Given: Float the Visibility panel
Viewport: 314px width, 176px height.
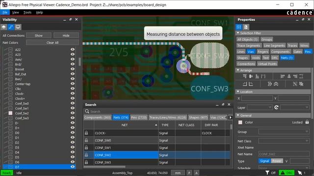Looking at the screenshot, I should point(70,20).
